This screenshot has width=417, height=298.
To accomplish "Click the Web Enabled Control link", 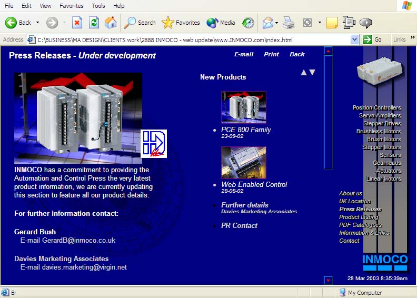I will (254, 184).
